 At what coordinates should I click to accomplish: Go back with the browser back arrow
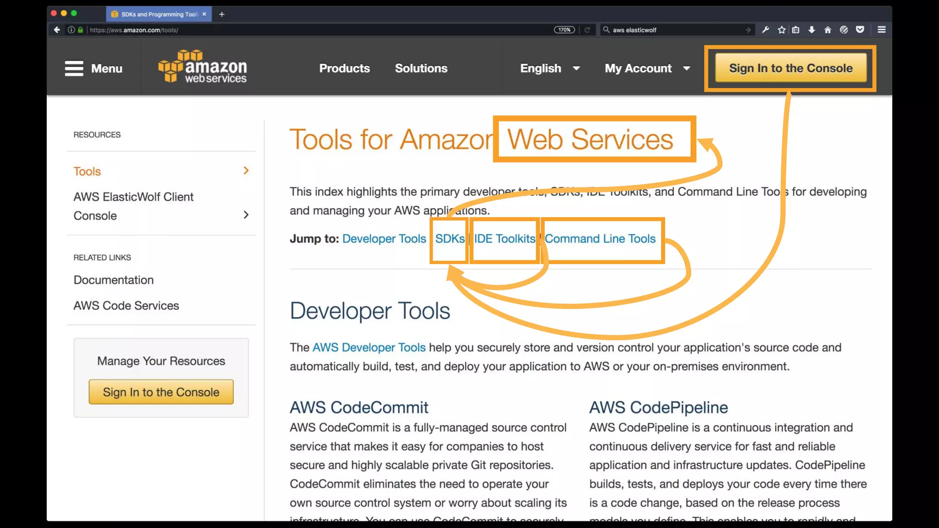pyautogui.click(x=57, y=30)
